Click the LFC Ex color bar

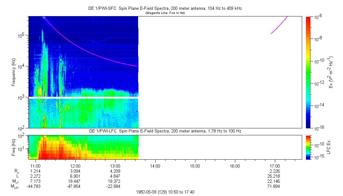(x=308, y=147)
